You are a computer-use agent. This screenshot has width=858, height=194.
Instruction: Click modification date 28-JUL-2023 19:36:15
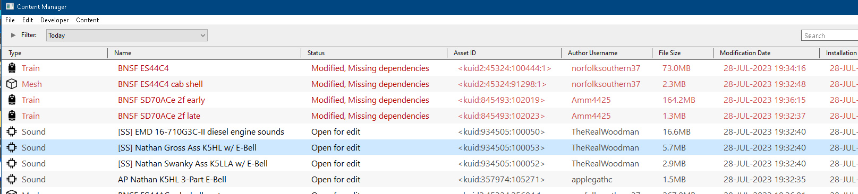click(x=764, y=100)
